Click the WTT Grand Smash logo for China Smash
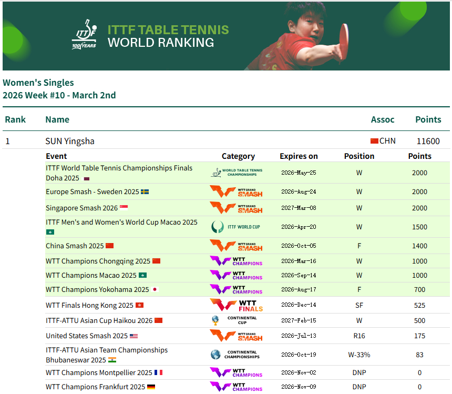Image resolution: width=452 pixels, height=394 pixels. point(236,246)
